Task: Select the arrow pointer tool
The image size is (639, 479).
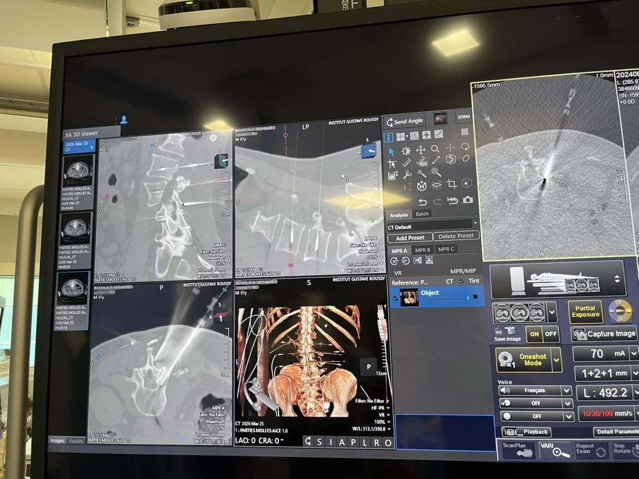Action: [392, 152]
